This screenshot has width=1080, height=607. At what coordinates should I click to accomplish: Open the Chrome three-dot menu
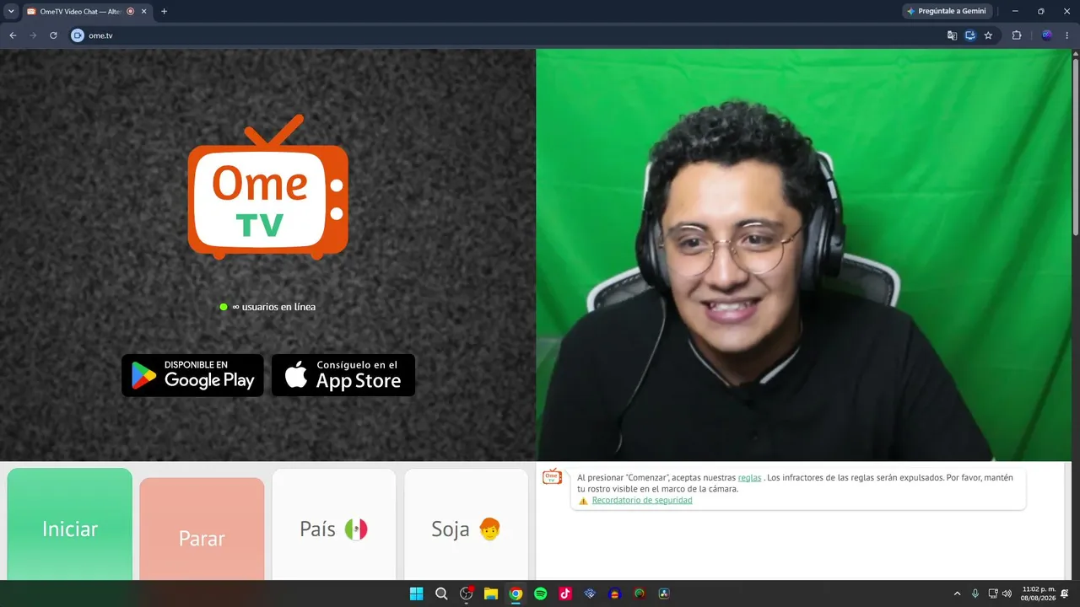pos(1067,35)
